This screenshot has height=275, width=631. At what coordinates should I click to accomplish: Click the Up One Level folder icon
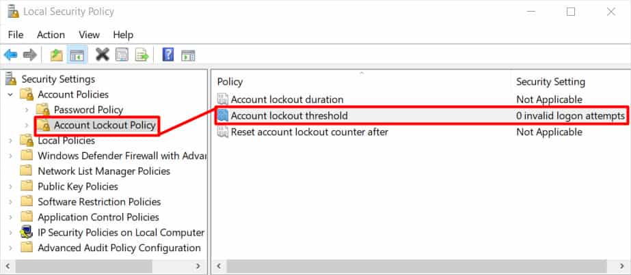coord(56,55)
